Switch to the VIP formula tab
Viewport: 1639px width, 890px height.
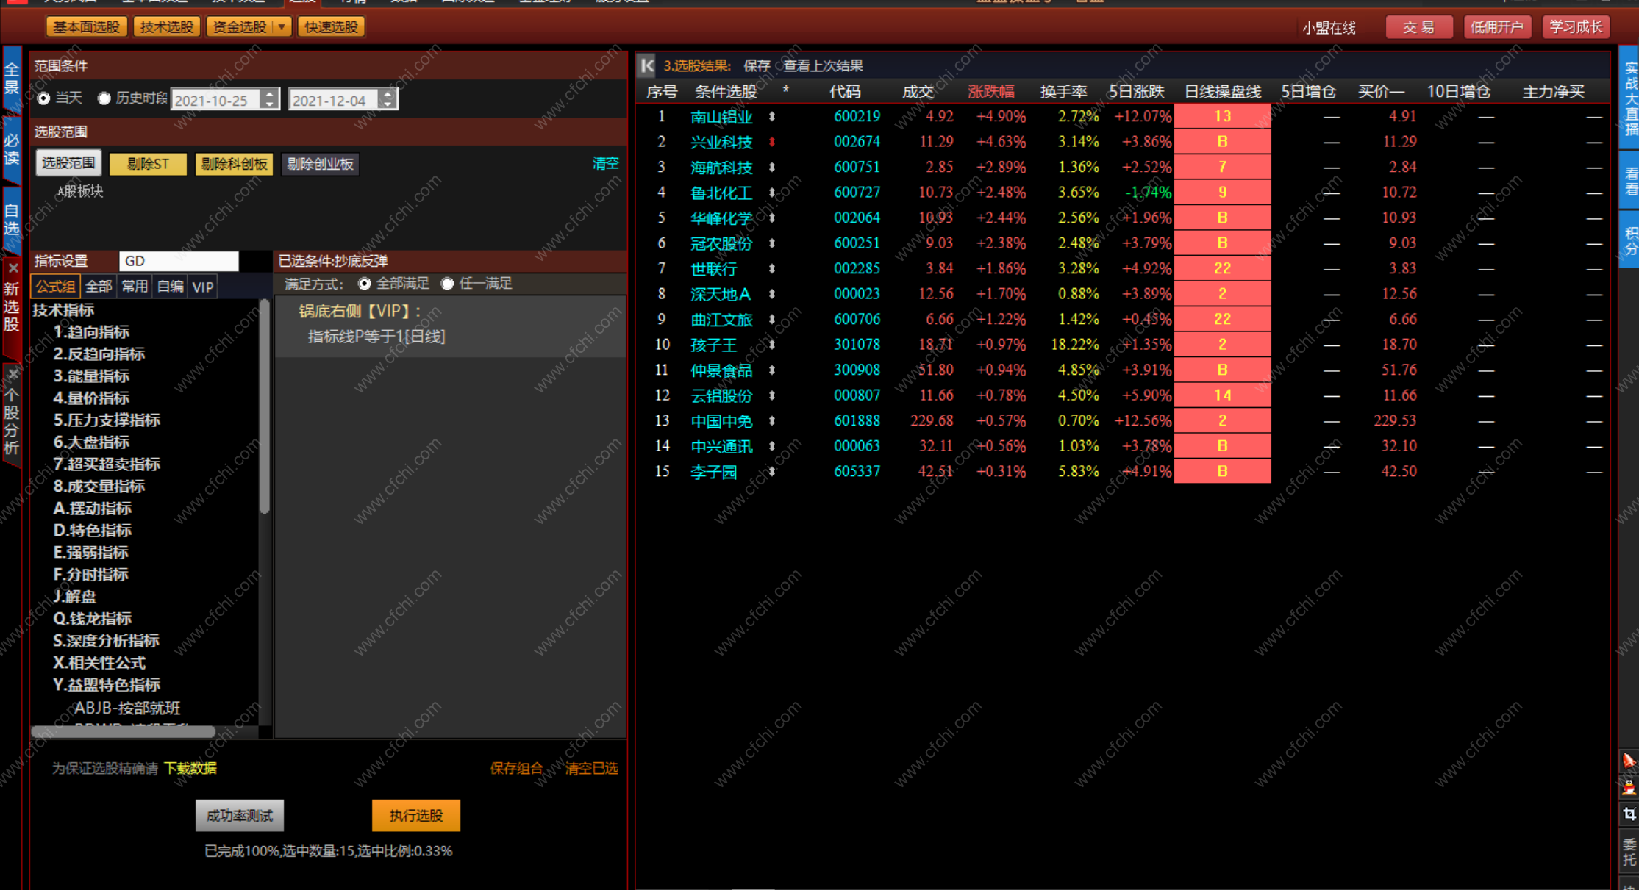[x=203, y=287]
